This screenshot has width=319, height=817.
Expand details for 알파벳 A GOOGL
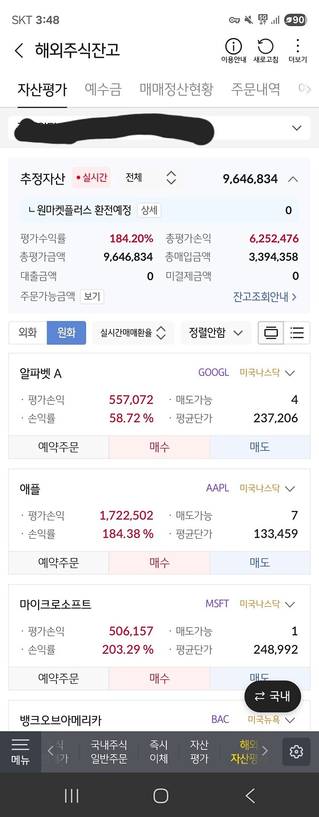[289, 373]
